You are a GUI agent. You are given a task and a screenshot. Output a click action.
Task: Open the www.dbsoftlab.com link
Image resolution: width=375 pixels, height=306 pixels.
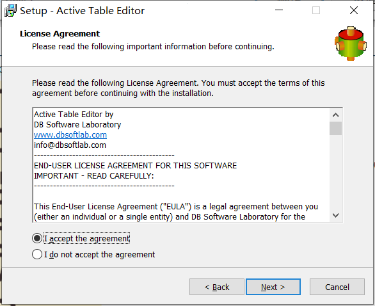[70, 135]
